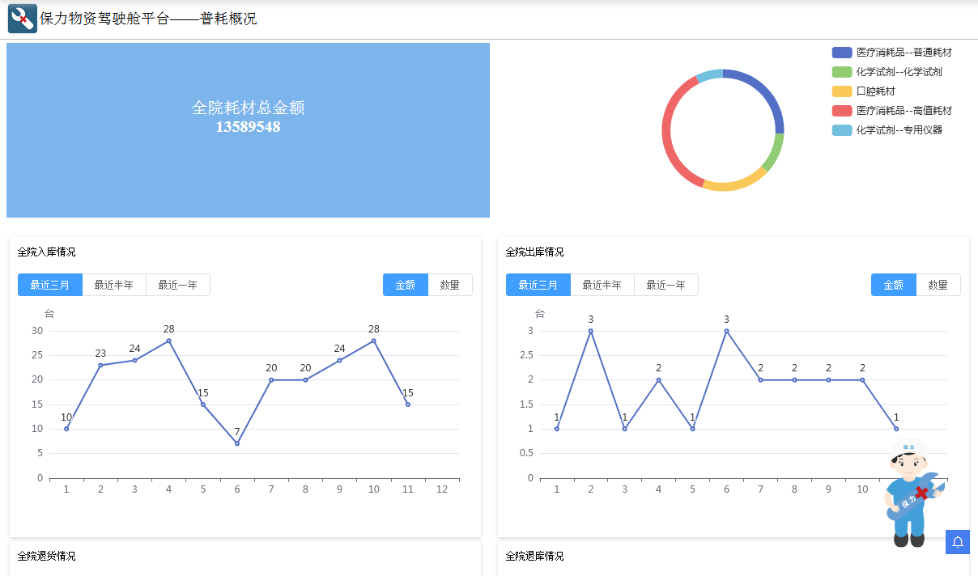Select 最近三月 in 全院入库情况 panel
Image resolution: width=978 pixels, height=576 pixels.
50,285
